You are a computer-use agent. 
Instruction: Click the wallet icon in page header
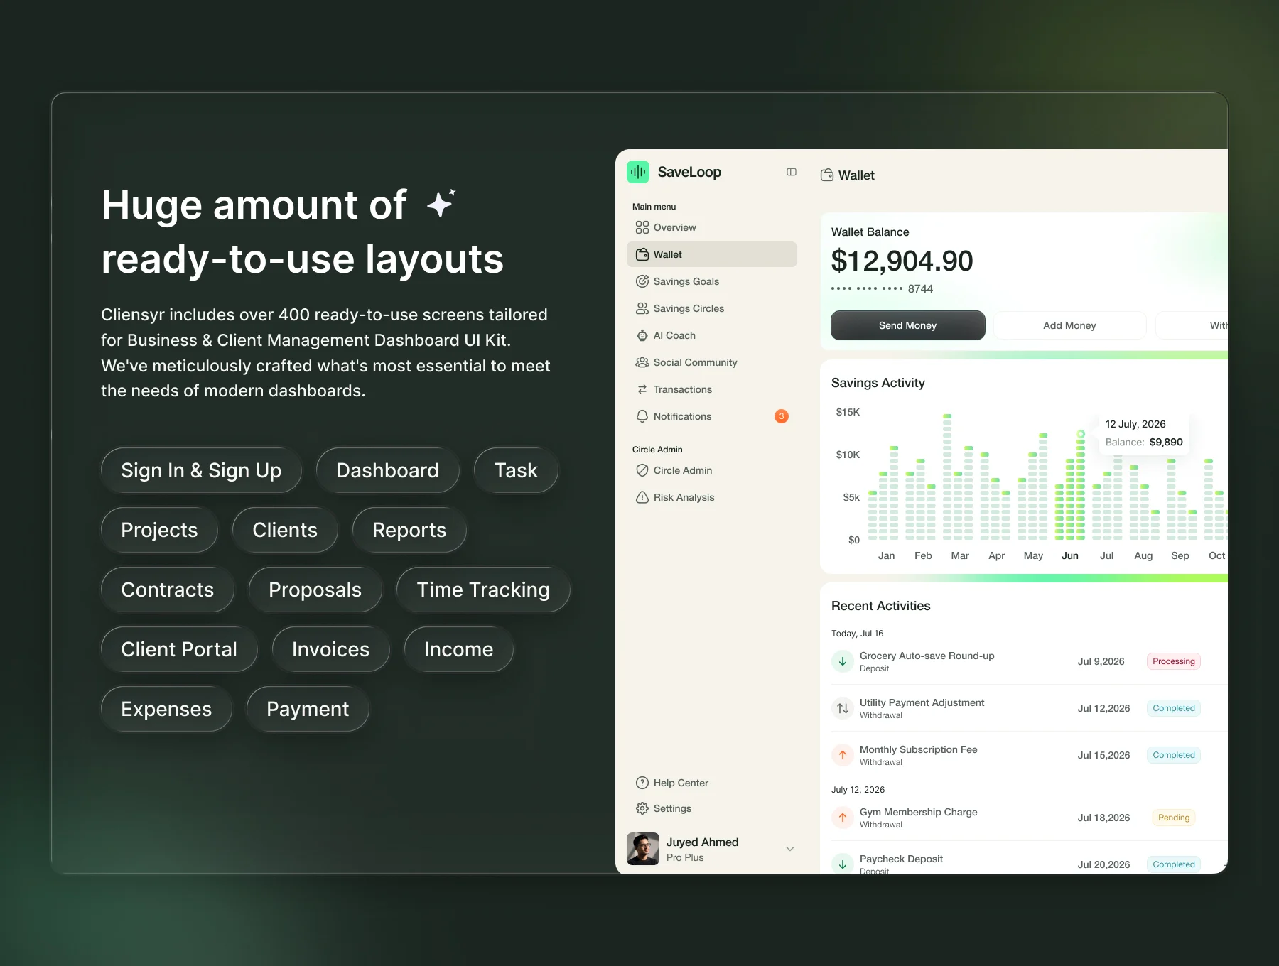pos(827,175)
